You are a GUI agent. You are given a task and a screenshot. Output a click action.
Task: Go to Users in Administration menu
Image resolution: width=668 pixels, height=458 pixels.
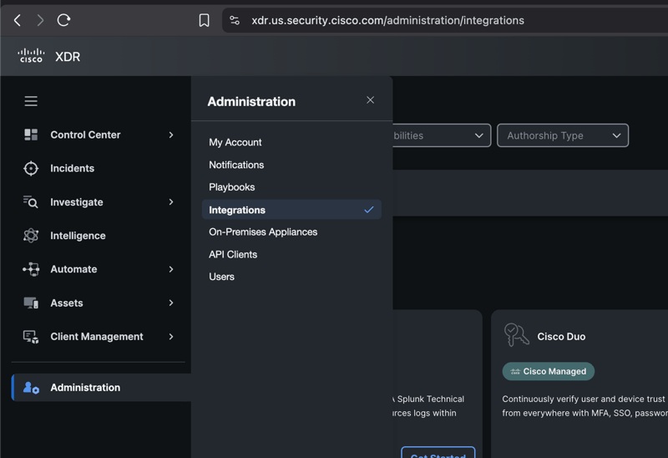(221, 277)
